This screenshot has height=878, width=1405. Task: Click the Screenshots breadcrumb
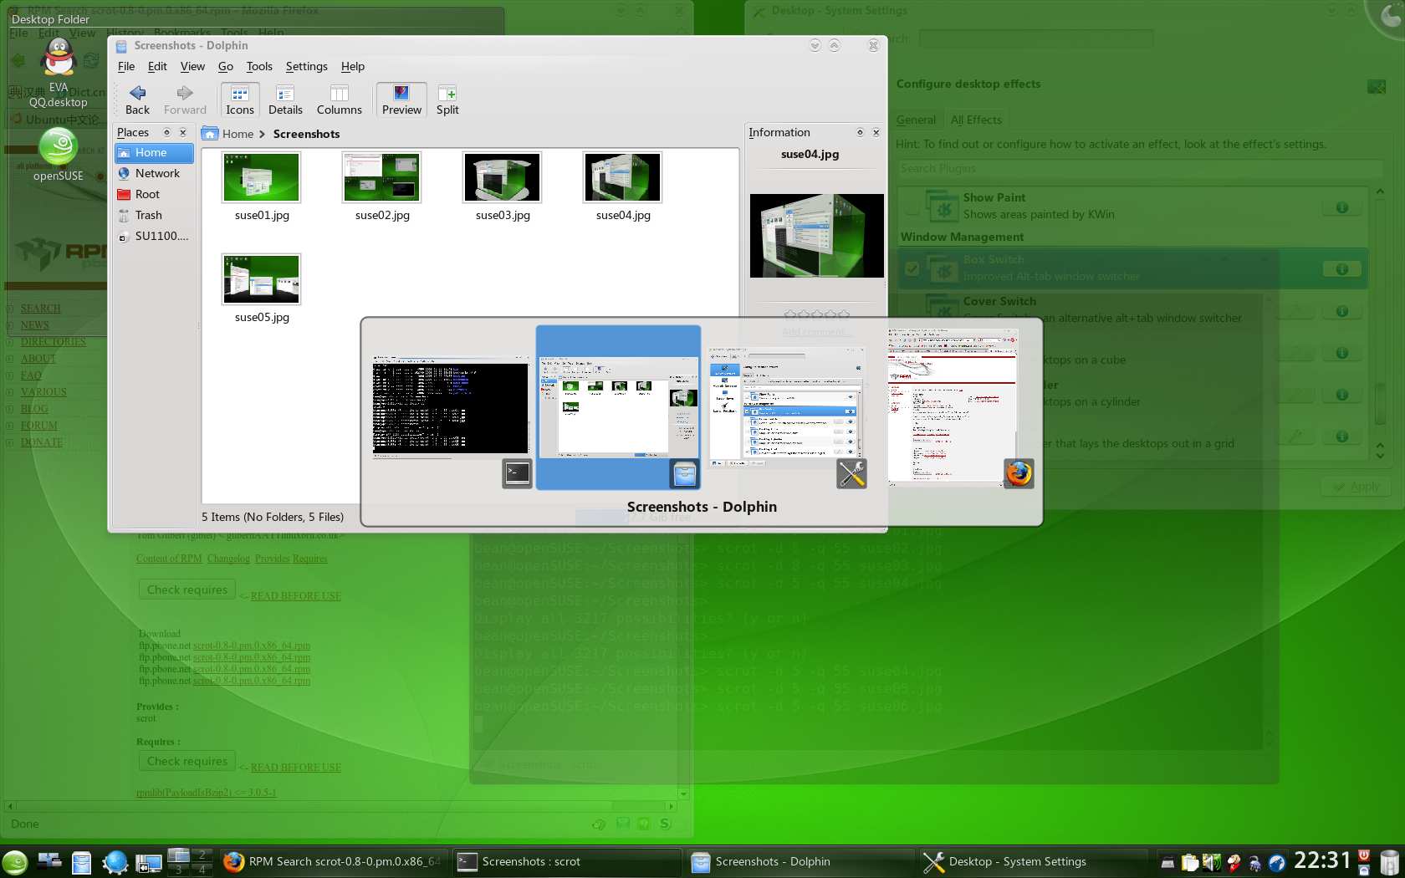[x=306, y=134]
